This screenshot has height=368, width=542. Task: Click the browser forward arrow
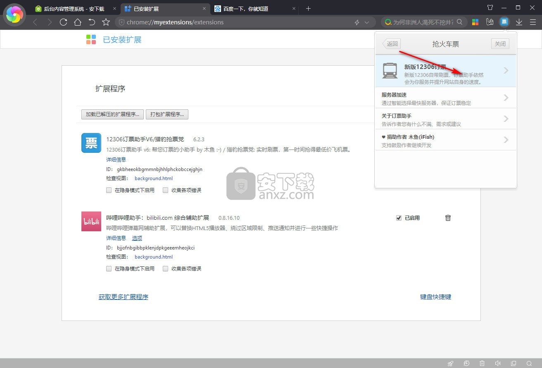pos(50,22)
